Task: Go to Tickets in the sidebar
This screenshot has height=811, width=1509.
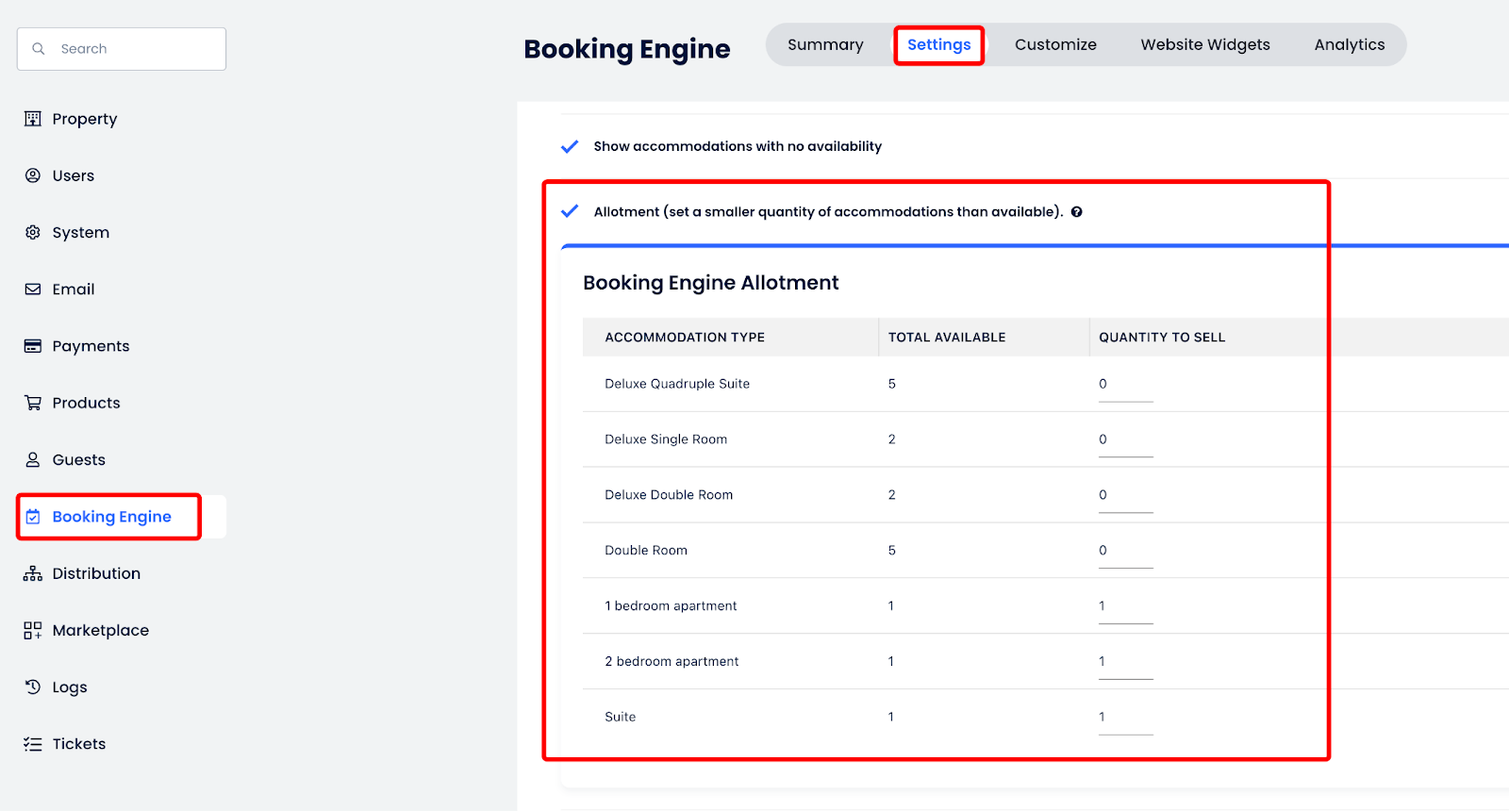Action: pyautogui.click(x=79, y=744)
